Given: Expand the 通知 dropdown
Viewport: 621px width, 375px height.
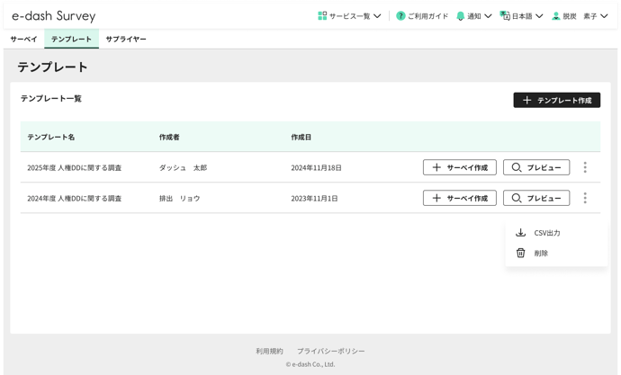Looking at the screenshot, I should (488, 16).
